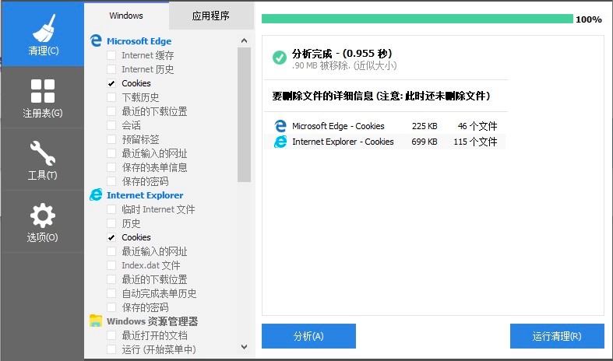
Task: Click the scroll down arrow of the tree list
Action: [x=245, y=347]
